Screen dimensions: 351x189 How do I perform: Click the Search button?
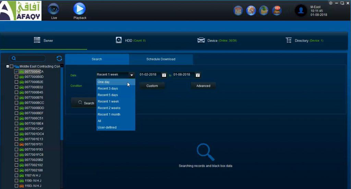tap(84, 103)
